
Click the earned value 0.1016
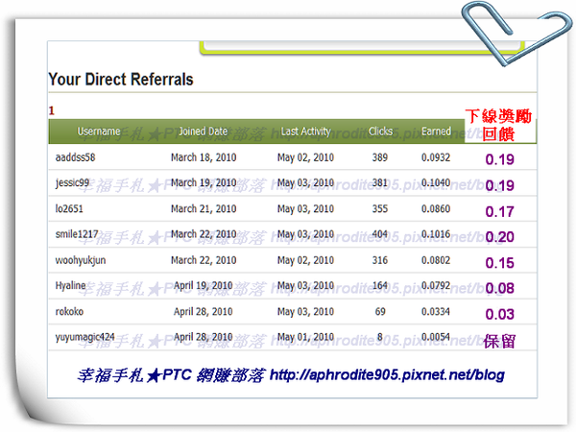tap(436, 234)
